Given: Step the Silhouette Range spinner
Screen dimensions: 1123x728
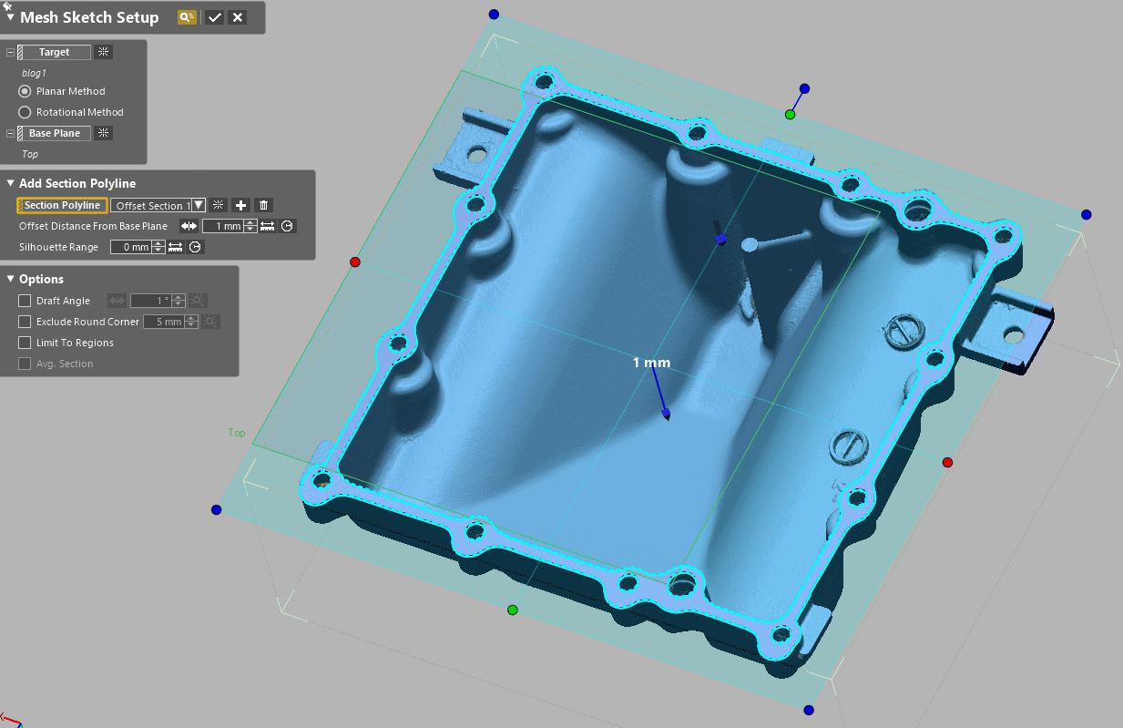Looking at the screenshot, I should point(159,247).
